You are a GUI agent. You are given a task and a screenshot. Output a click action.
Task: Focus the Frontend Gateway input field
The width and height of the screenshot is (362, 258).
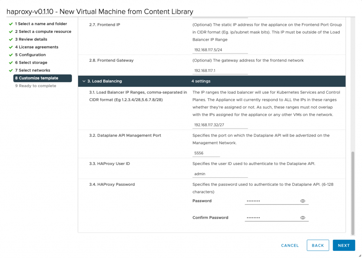(x=220, y=71)
